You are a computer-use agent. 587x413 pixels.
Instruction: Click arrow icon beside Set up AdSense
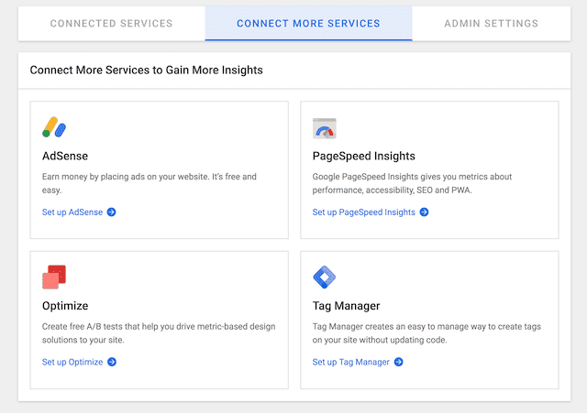coord(112,212)
